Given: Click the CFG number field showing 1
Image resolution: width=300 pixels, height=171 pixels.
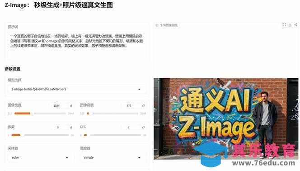Looking at the screenshot, I should tap(131, 127).
